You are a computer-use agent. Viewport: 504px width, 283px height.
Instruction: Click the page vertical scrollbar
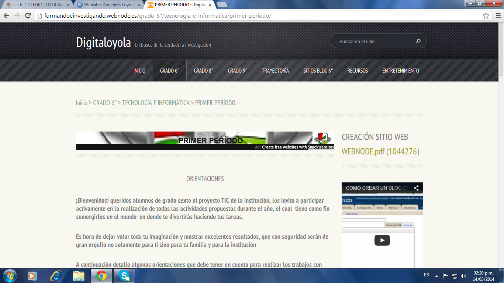tap(501, 147)
